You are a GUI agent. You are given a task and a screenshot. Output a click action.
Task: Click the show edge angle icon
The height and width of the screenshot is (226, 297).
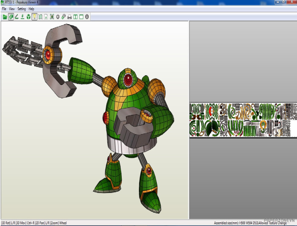click(x=17, y=17)
